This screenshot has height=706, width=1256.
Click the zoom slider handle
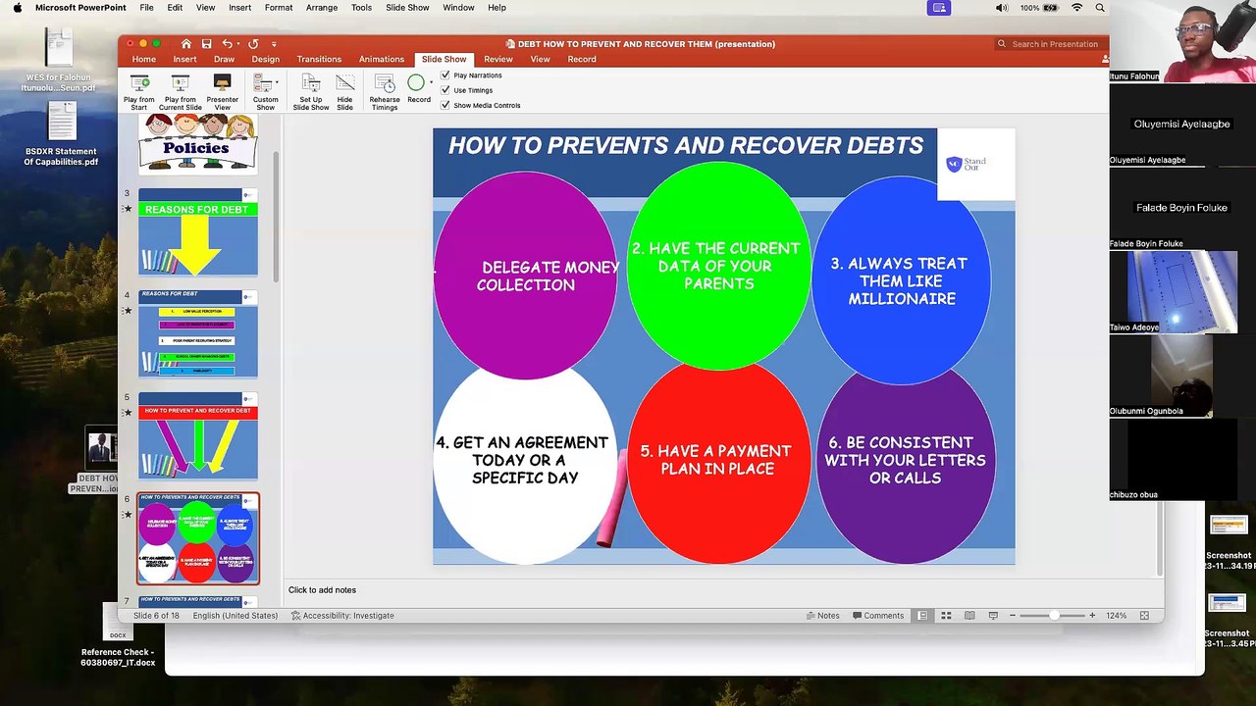click(1054, 616)
